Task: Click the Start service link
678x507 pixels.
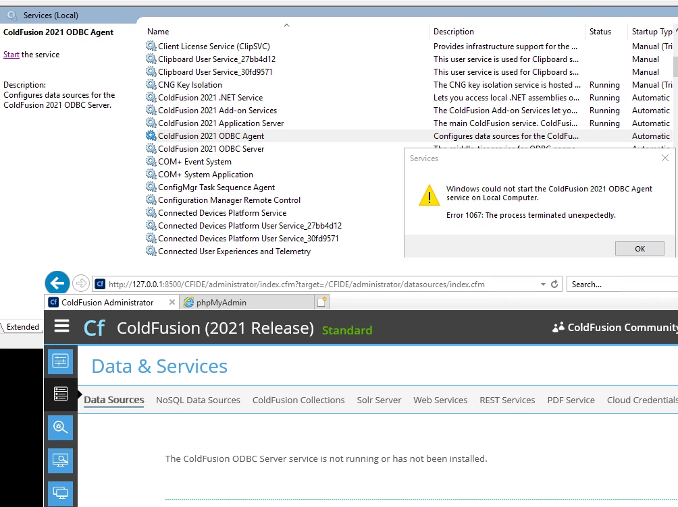Action: pos(11,55)
